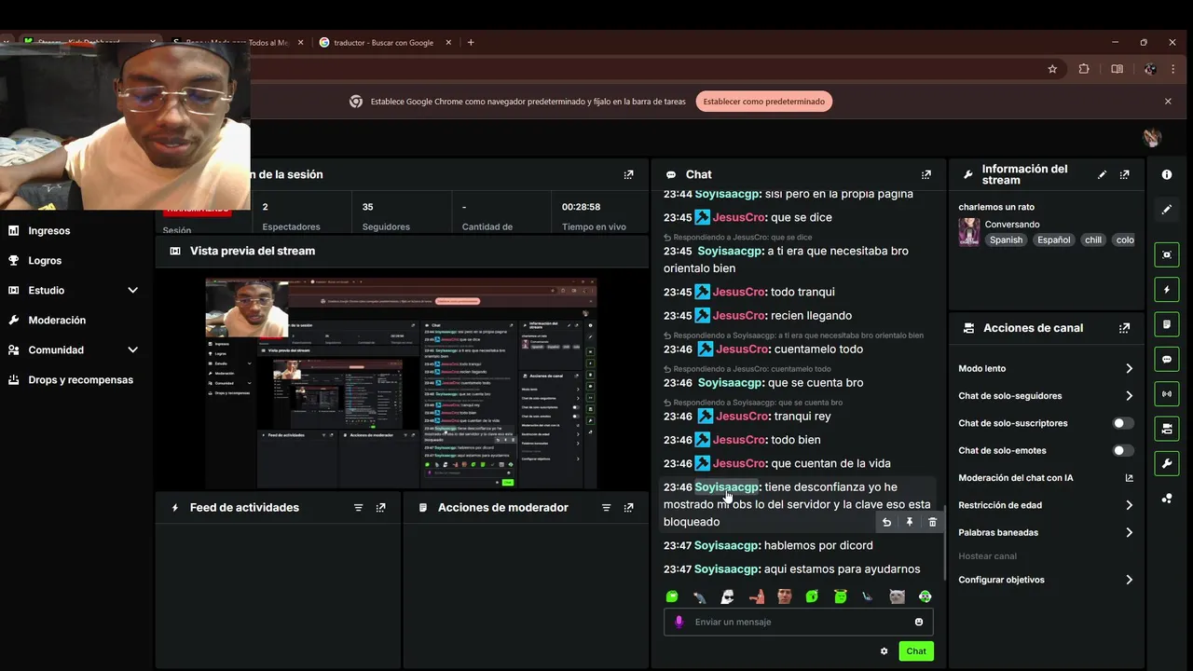Open a new Chrome tab
The image size is (1193, 671).
[471, 42]
